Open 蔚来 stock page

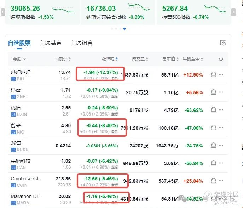tap(16, 125)
